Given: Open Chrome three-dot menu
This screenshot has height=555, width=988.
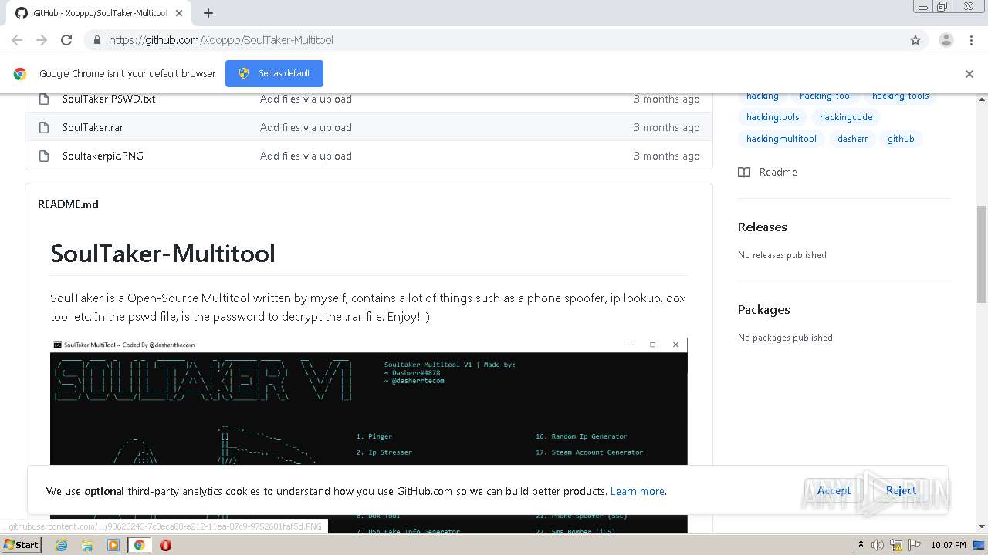Looking at the screenshot, I should click(971, 40).
